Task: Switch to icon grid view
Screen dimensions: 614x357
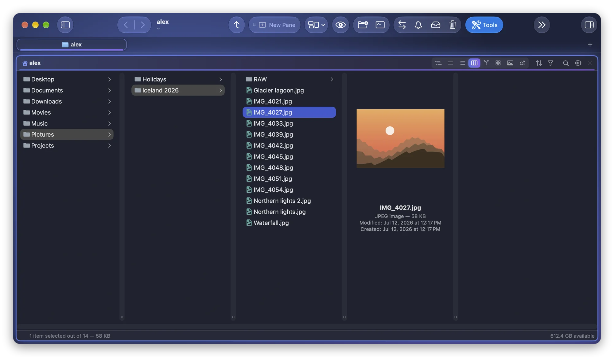Action: tap(498, 63)
